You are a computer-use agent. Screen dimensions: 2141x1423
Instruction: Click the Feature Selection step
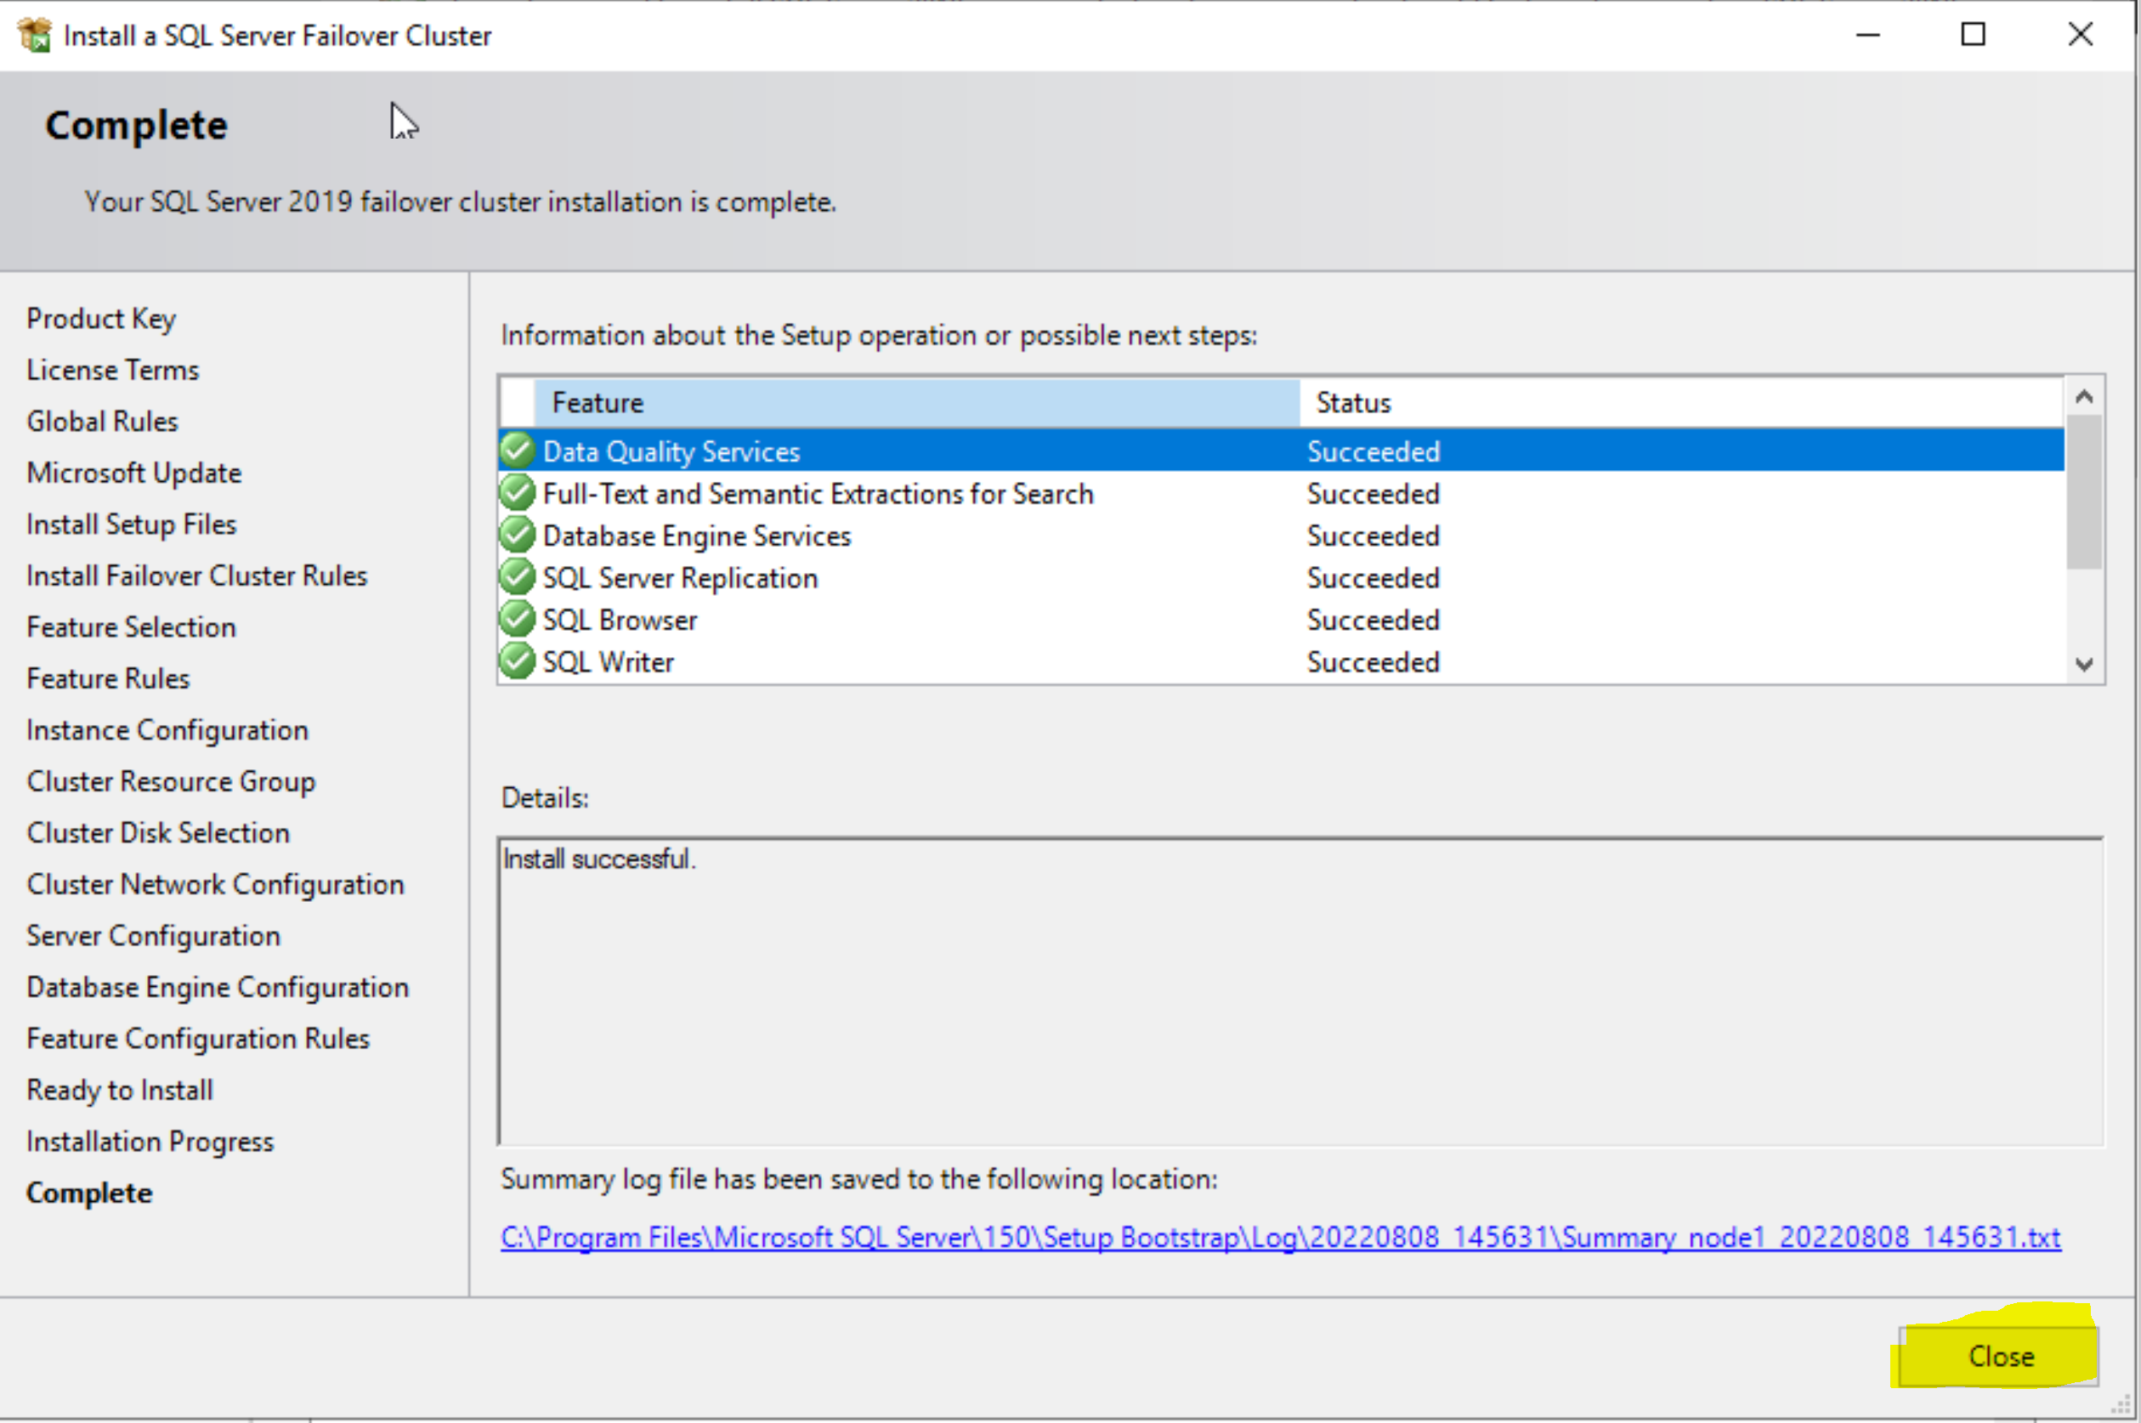pyautogui.click(x=132, y=627)
